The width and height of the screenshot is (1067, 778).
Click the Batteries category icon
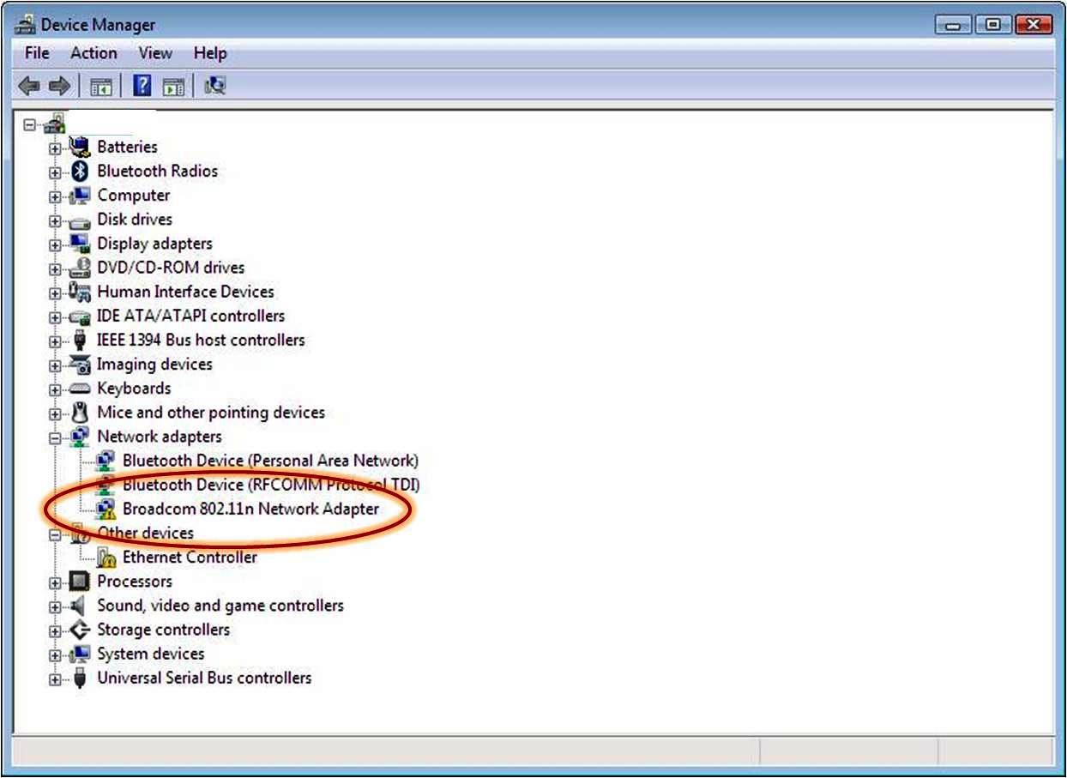tap(80, 147)
